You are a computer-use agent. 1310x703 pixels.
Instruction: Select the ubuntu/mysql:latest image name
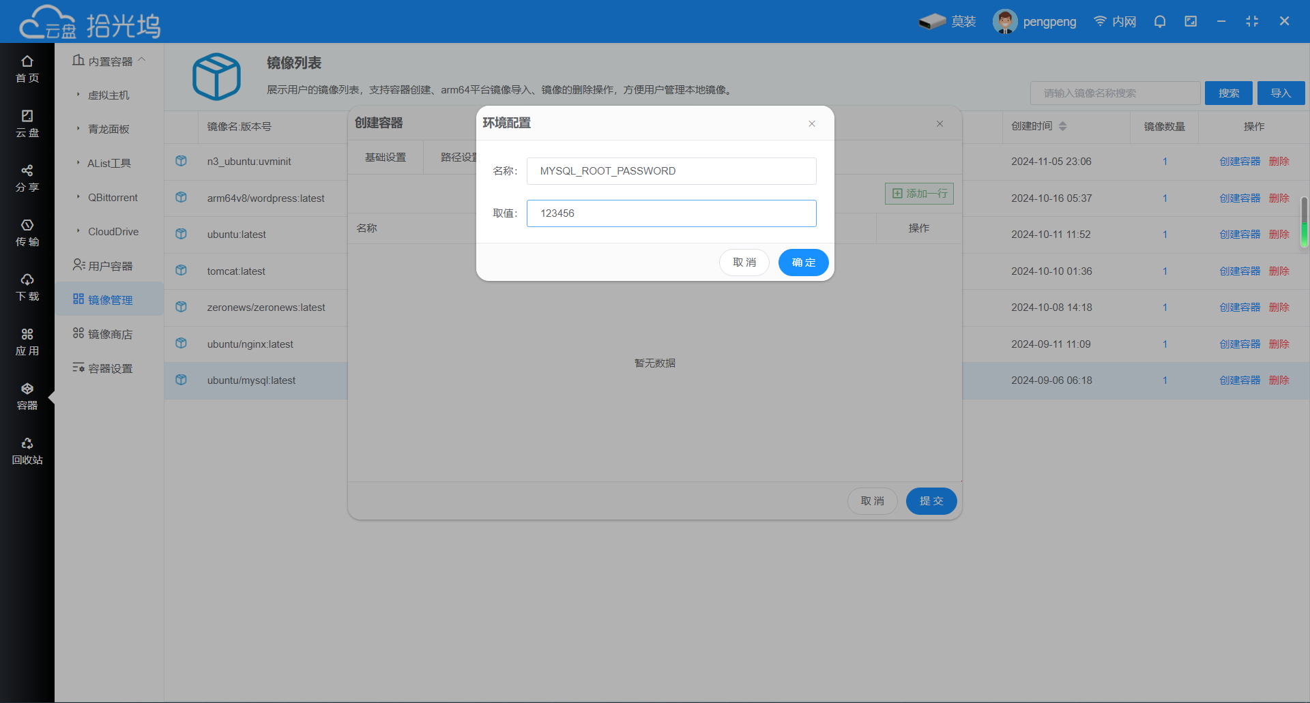point(251,380)
